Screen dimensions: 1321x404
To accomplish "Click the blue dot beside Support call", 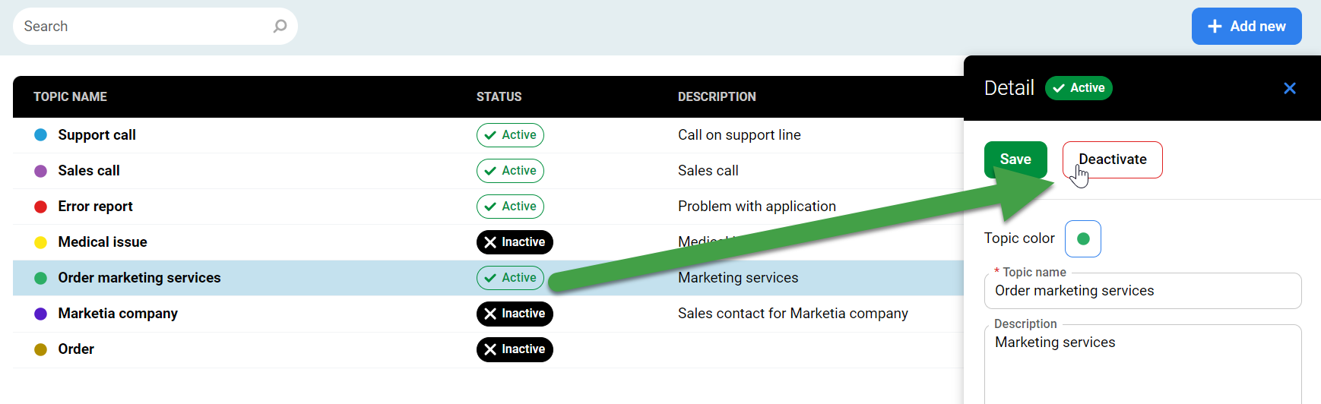I will pyautogui.click(x=41, y=135).
